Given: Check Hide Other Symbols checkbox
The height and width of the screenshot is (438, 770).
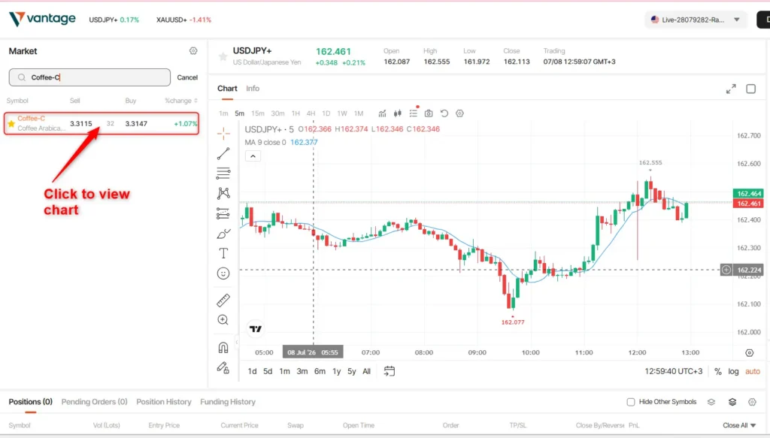Looking at the screenshot, I should coord(631,402).
